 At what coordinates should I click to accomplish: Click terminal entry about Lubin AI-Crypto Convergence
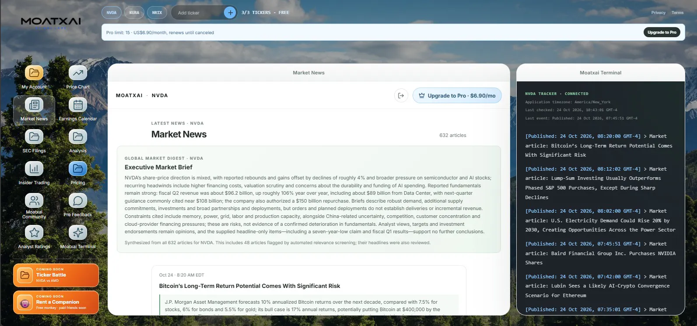(x=597, y=286)
